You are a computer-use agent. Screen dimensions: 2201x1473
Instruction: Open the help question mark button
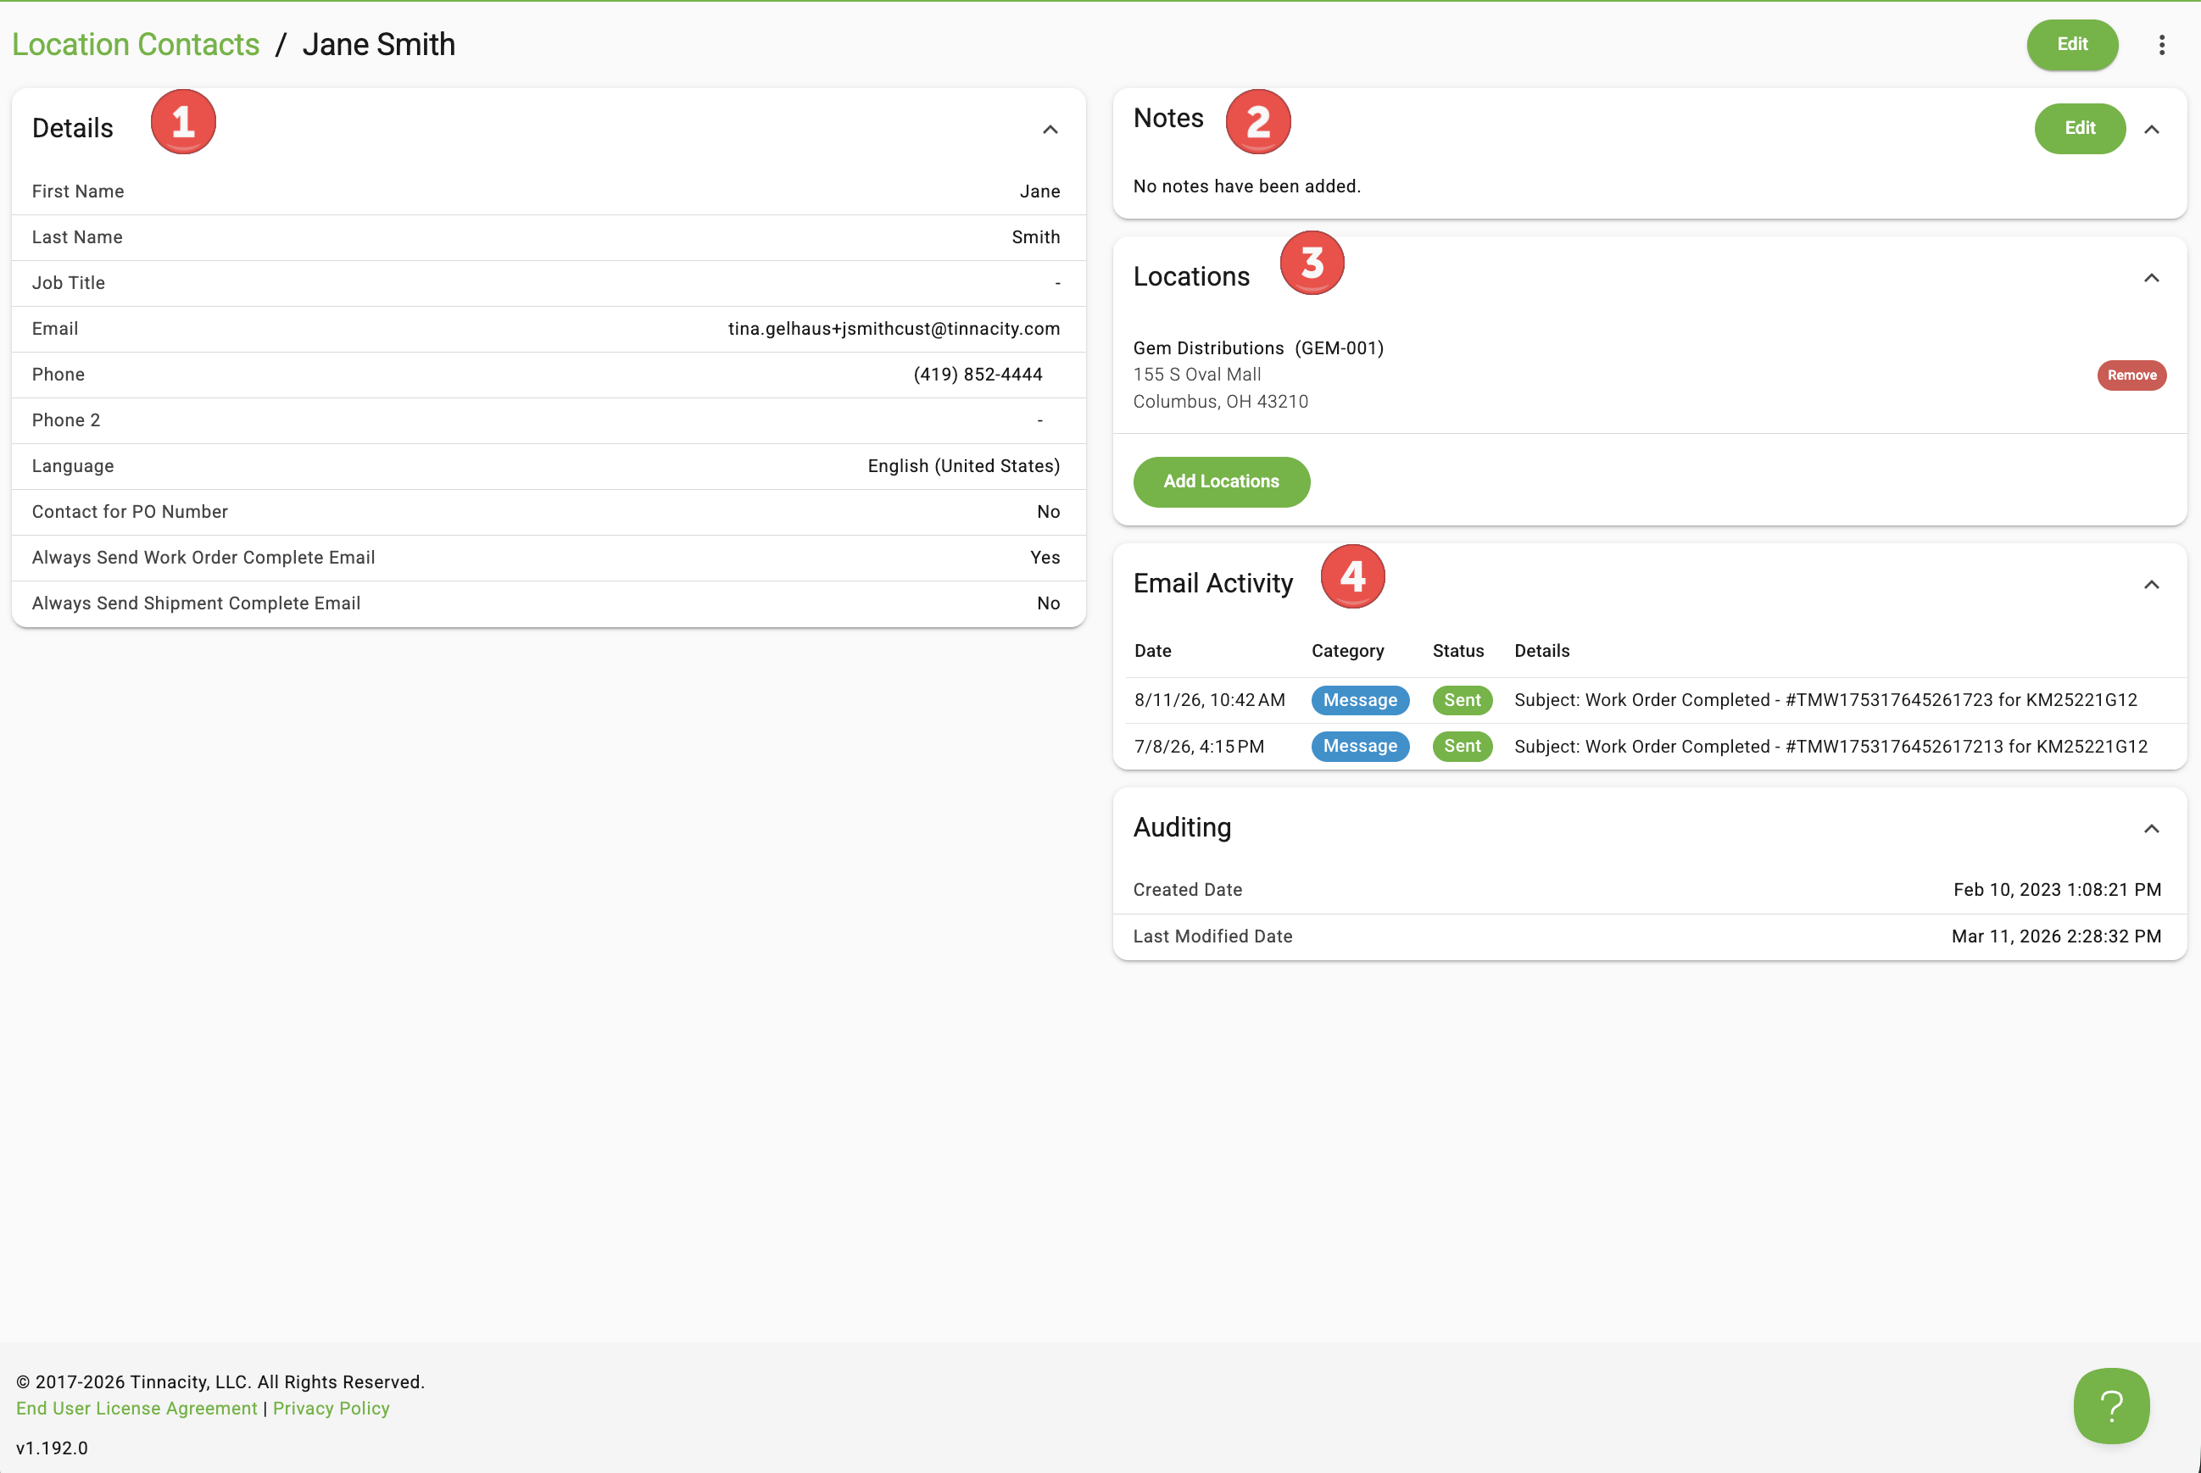click(2111, 1405)
